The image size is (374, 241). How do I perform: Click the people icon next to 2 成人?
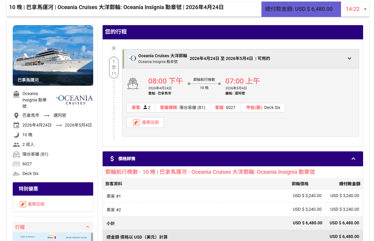[x=16, y=144]
